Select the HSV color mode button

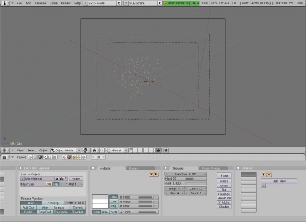point(105,212)
